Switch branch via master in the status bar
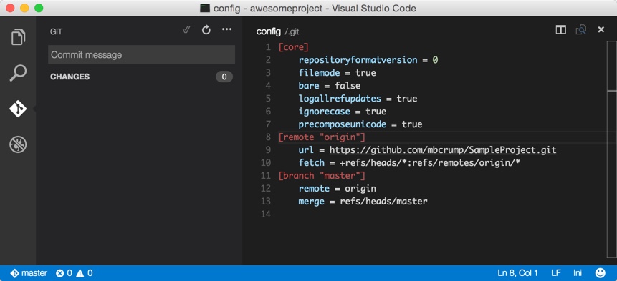Screen dimensions: 617x281 [34, 272]
